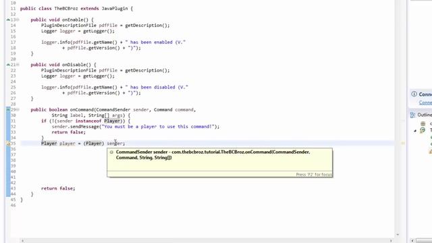Collapse the onEnable method fold at line 13
The image size is (432, 243).
[18, 20]
